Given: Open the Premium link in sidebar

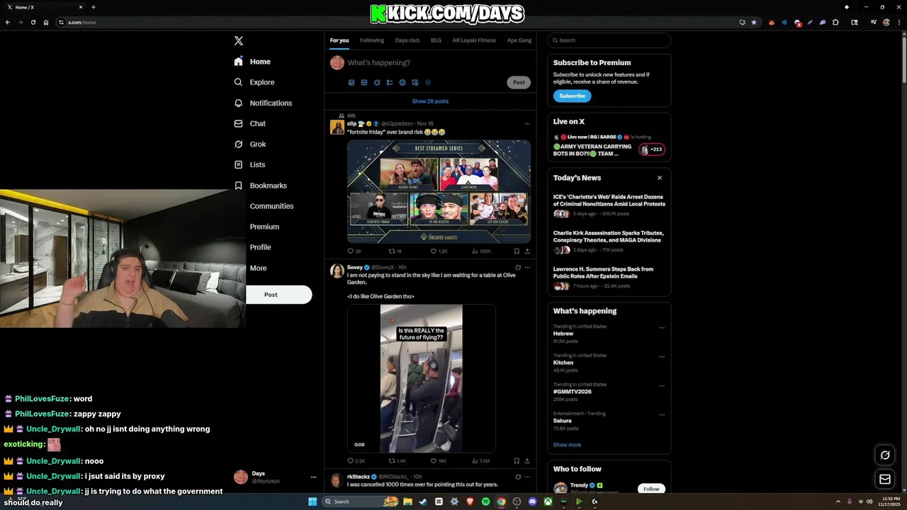Looking at the screenshot, I should 264,227.
